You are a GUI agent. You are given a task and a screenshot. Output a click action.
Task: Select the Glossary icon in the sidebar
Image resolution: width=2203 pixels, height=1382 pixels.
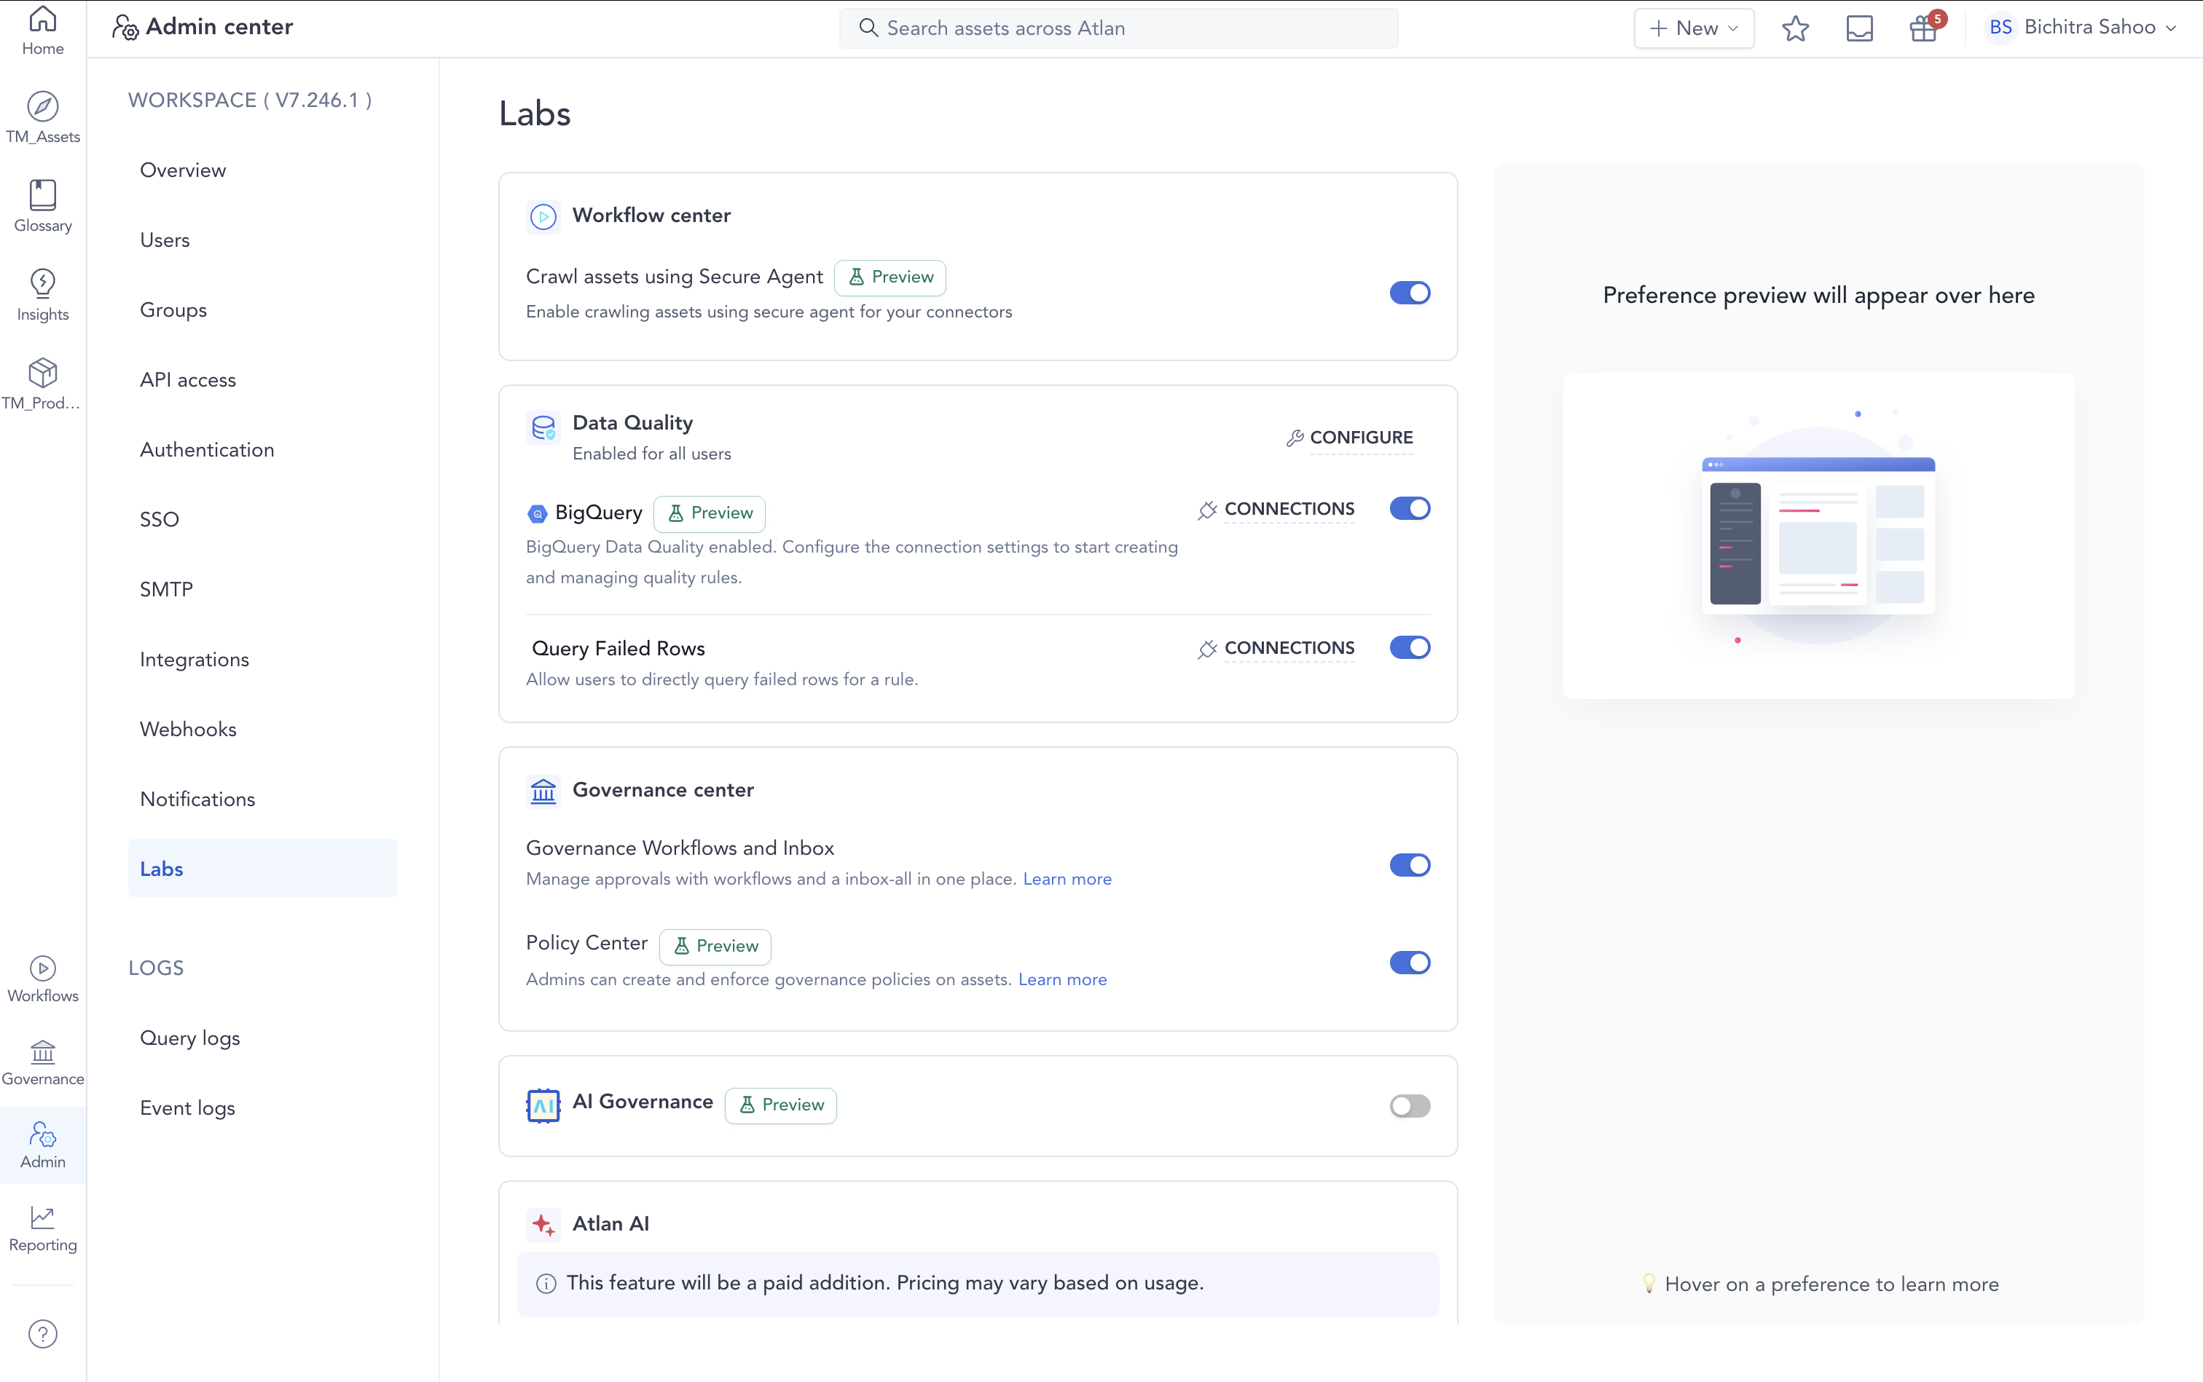(42, 203)
